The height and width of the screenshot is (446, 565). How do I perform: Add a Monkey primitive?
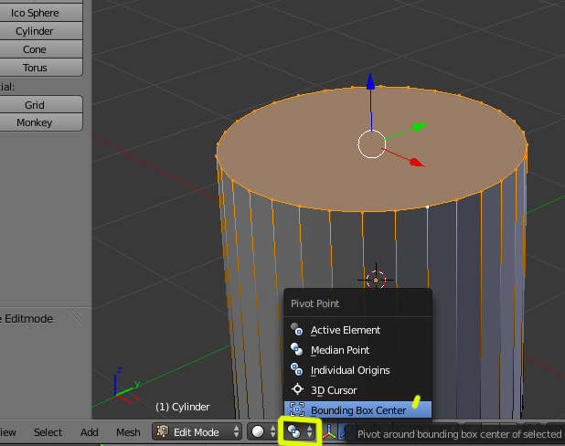tap(41, 122)
